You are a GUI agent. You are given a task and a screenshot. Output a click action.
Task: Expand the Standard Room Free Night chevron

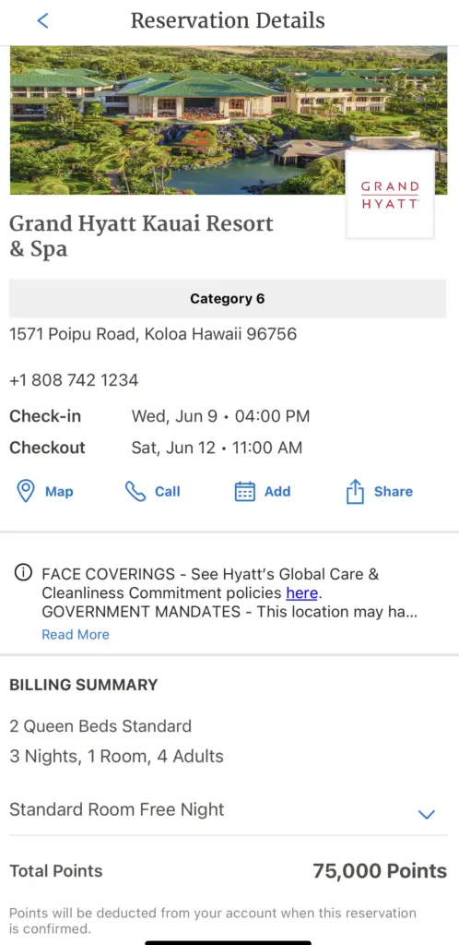click(x=426, y=815)
